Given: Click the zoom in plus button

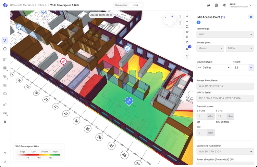Looking at the screenshot, I should [187, 16].
